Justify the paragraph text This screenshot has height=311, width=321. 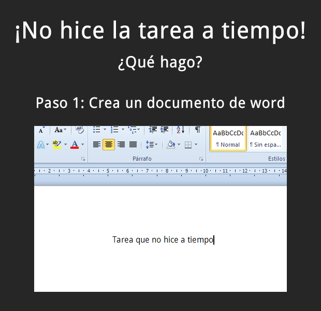pos(133,145)
